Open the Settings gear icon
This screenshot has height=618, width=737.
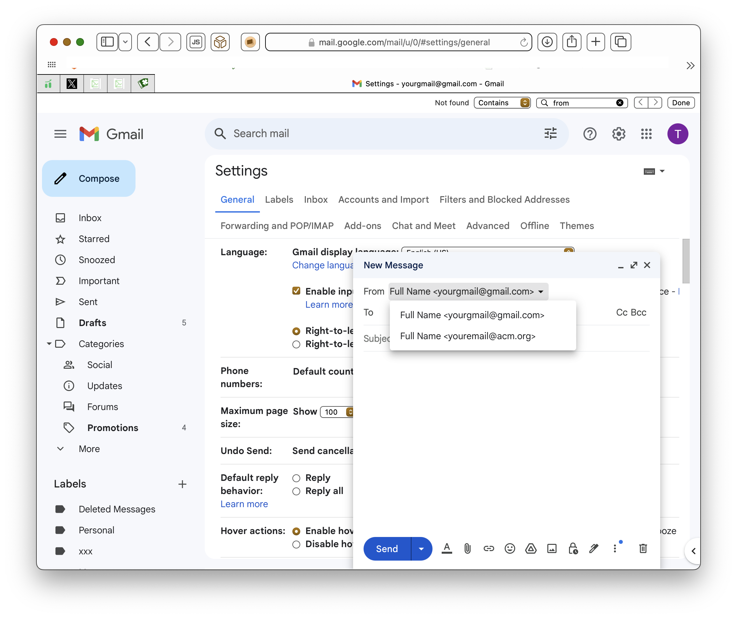point(619,134)
